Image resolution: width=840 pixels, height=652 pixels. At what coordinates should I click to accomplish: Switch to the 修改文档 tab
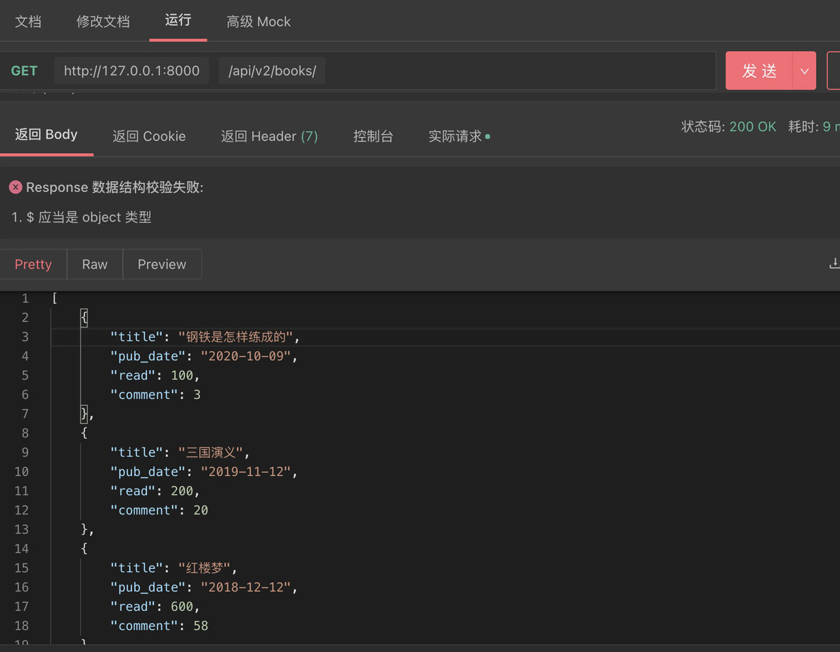click(103, 22)
